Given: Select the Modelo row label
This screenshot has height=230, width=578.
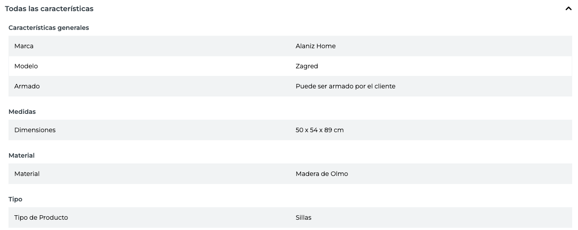Looking at the screenshot, I should pos(26,66).
